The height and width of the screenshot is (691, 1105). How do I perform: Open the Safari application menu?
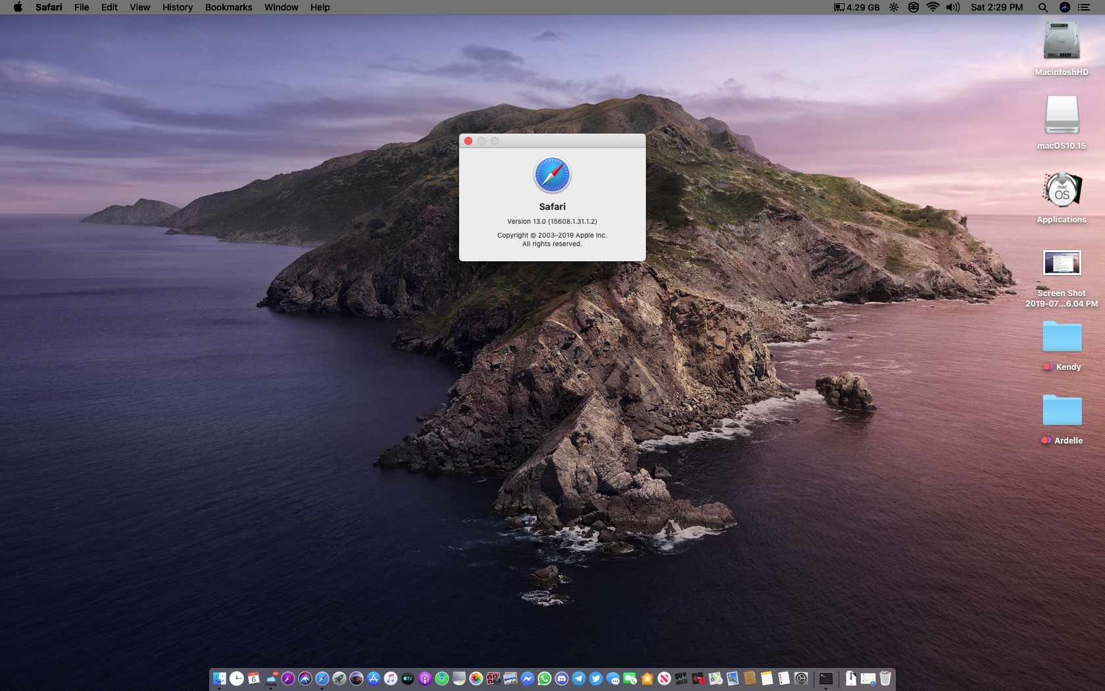[49, 7]
